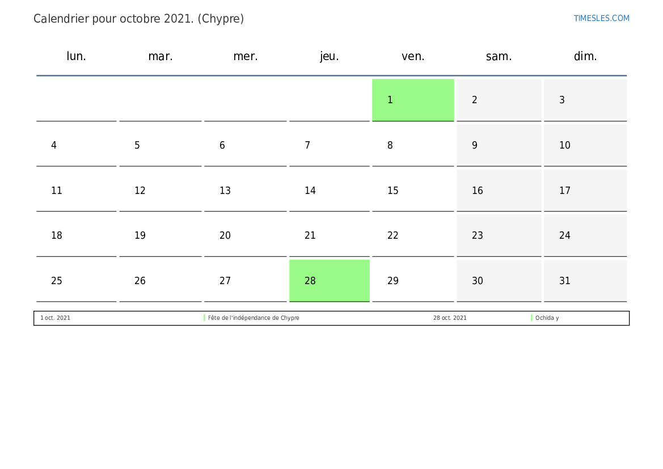Select October 15 in the Friday column
The width and height of the screenshot is (663, 469).
(x=413, y=191)
